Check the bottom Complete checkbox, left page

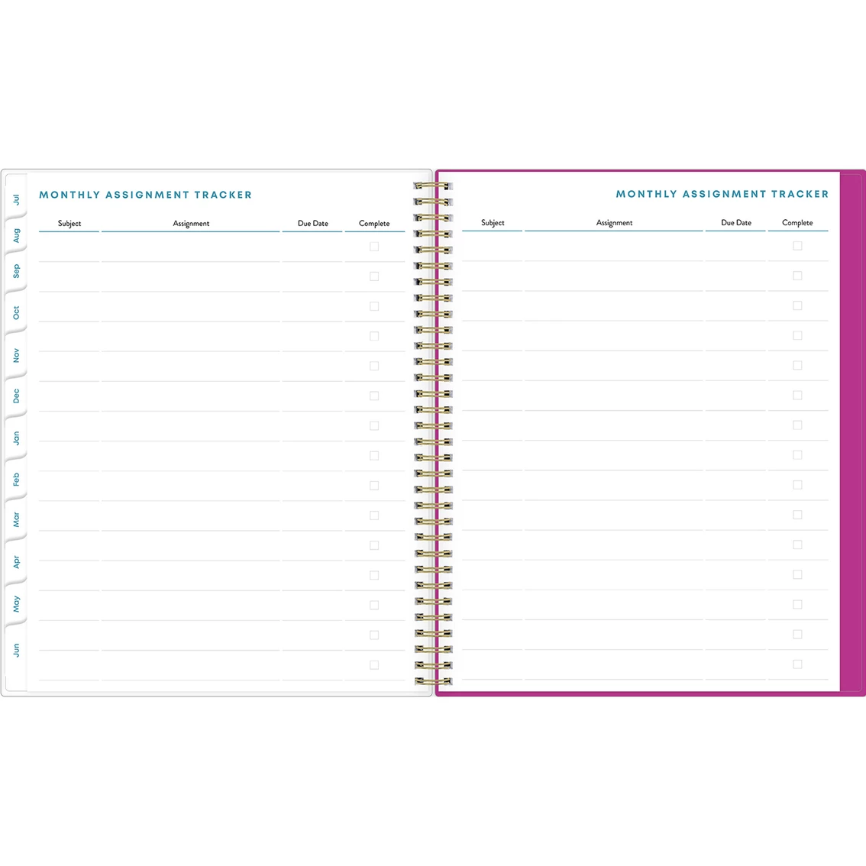[x=374, y=665]
